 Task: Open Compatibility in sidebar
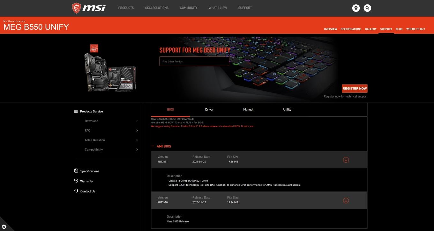[94, 150]
